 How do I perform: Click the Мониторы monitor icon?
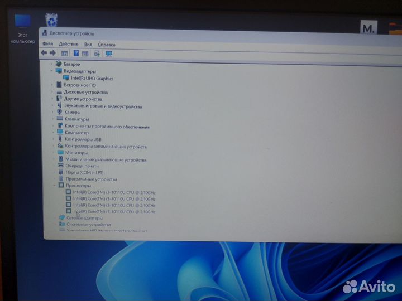(60, 152)
